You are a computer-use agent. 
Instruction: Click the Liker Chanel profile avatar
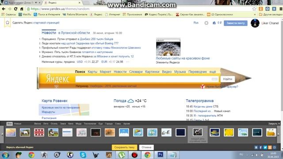click(x=255, y=23)
